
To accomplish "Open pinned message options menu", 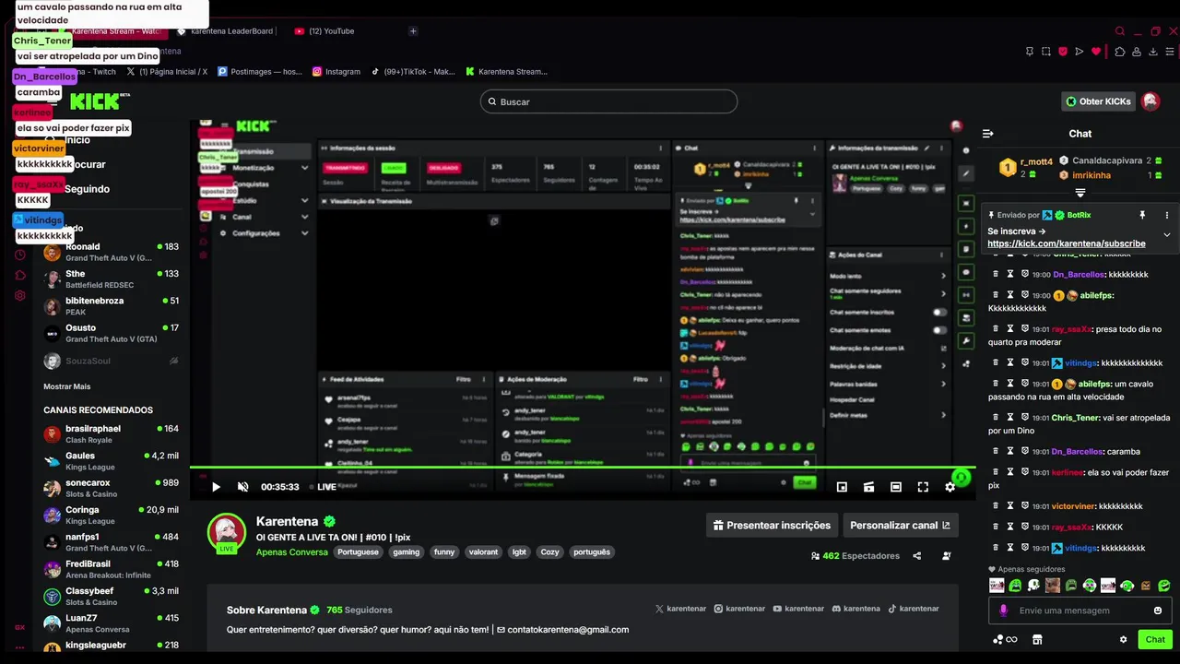I will pos(1167,215).
